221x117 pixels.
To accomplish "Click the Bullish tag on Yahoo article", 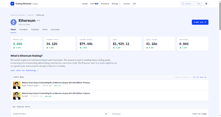I will coord(57,86).
